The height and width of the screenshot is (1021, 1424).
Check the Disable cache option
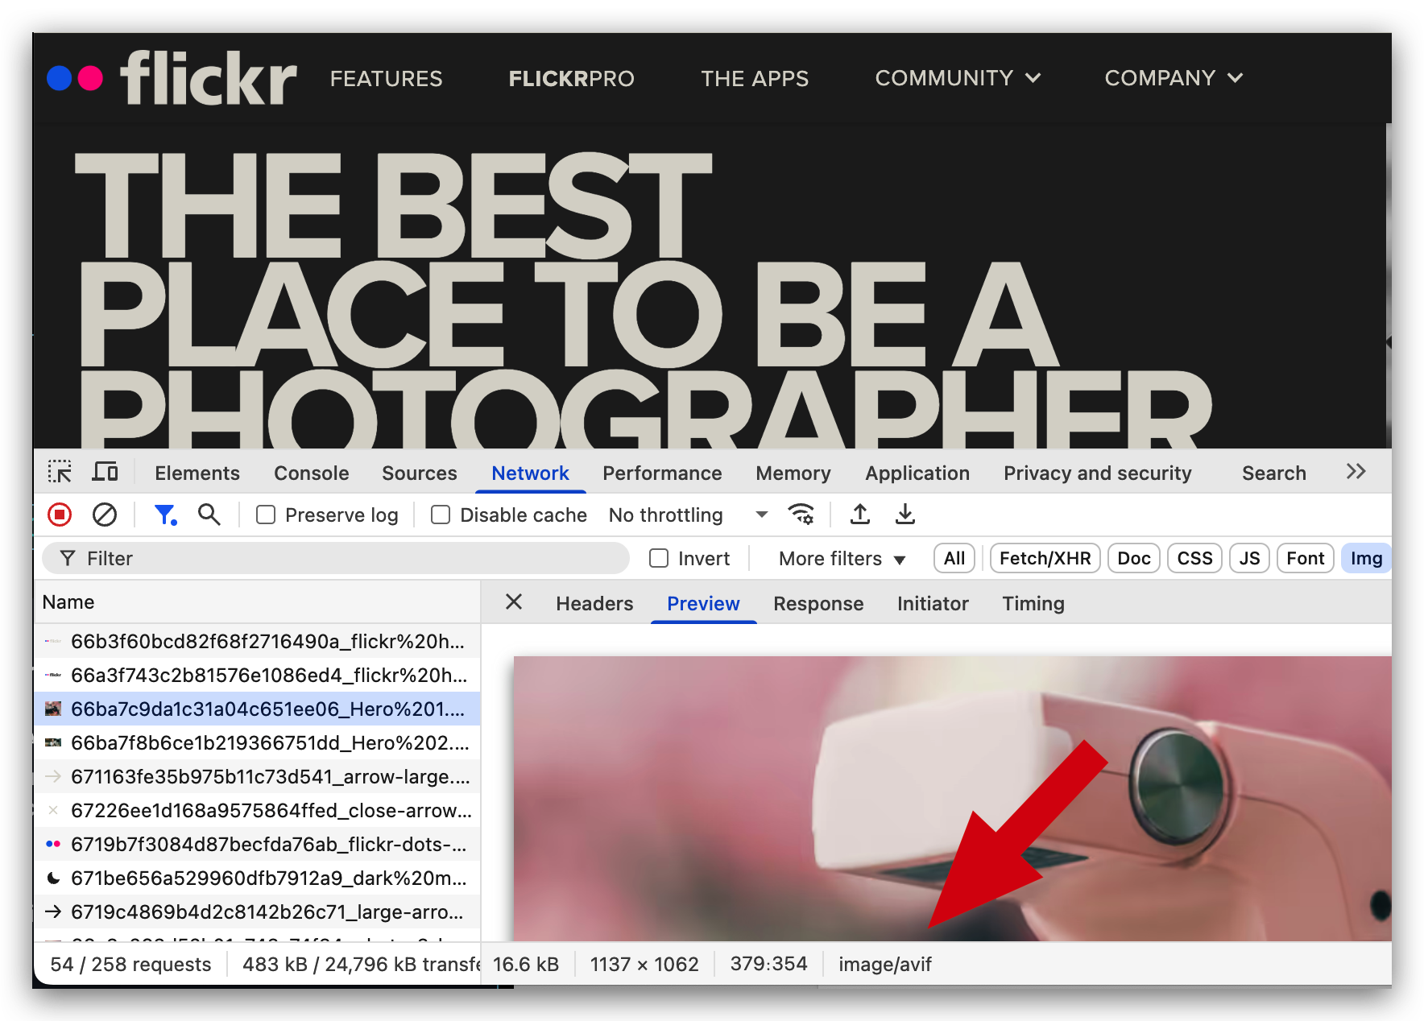coord(441,515)
